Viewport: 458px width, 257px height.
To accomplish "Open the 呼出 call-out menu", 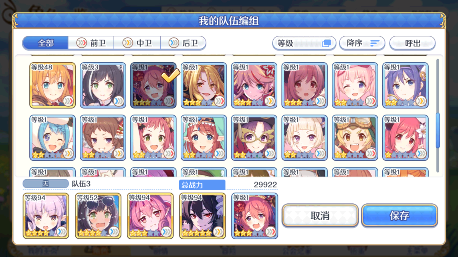I will pos(412,43).
